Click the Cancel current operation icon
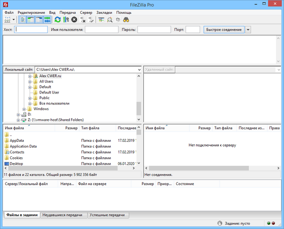Viewport: 284px width, 229px height. pyautogui.click(x=74, y=19)
